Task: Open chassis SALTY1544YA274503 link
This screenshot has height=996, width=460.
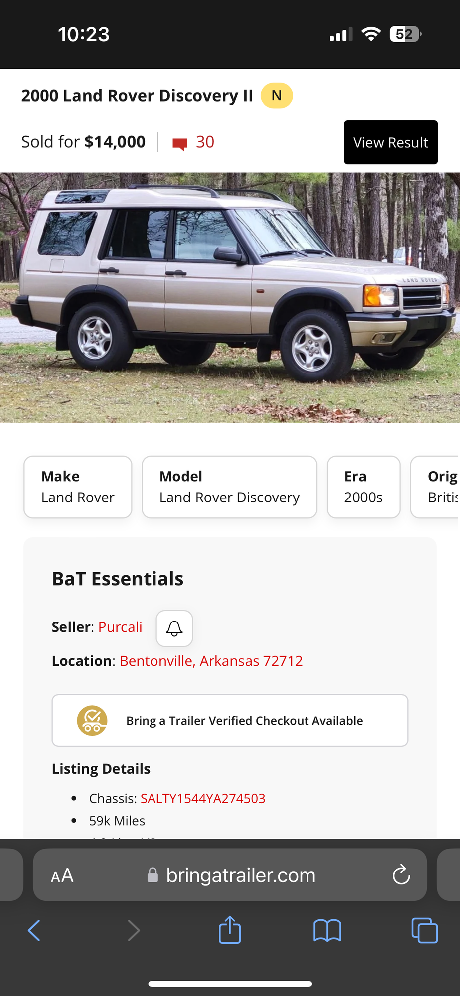Action: [x=203, y=798]
